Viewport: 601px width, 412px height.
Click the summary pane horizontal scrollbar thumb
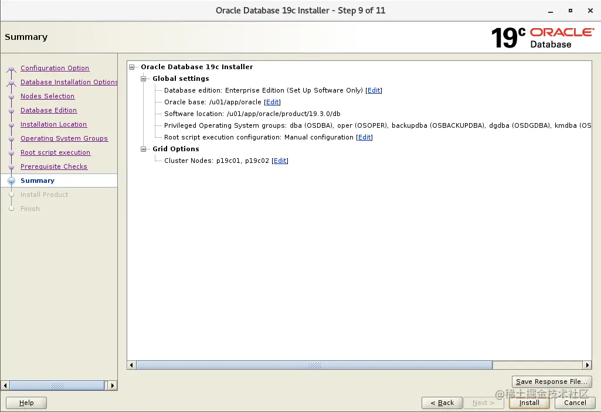coord(314,365)
